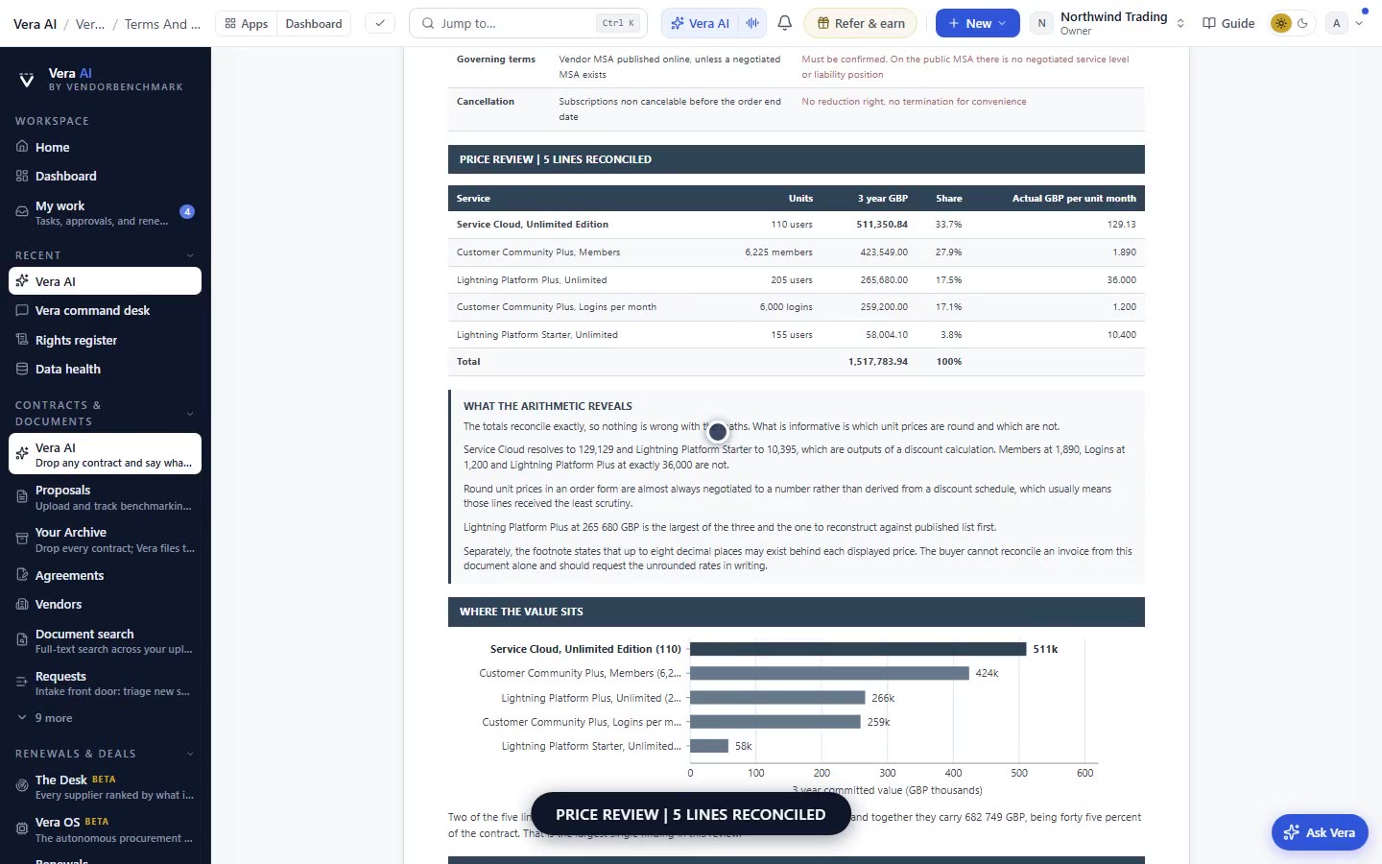Open Vera command desk

point(106,310)
